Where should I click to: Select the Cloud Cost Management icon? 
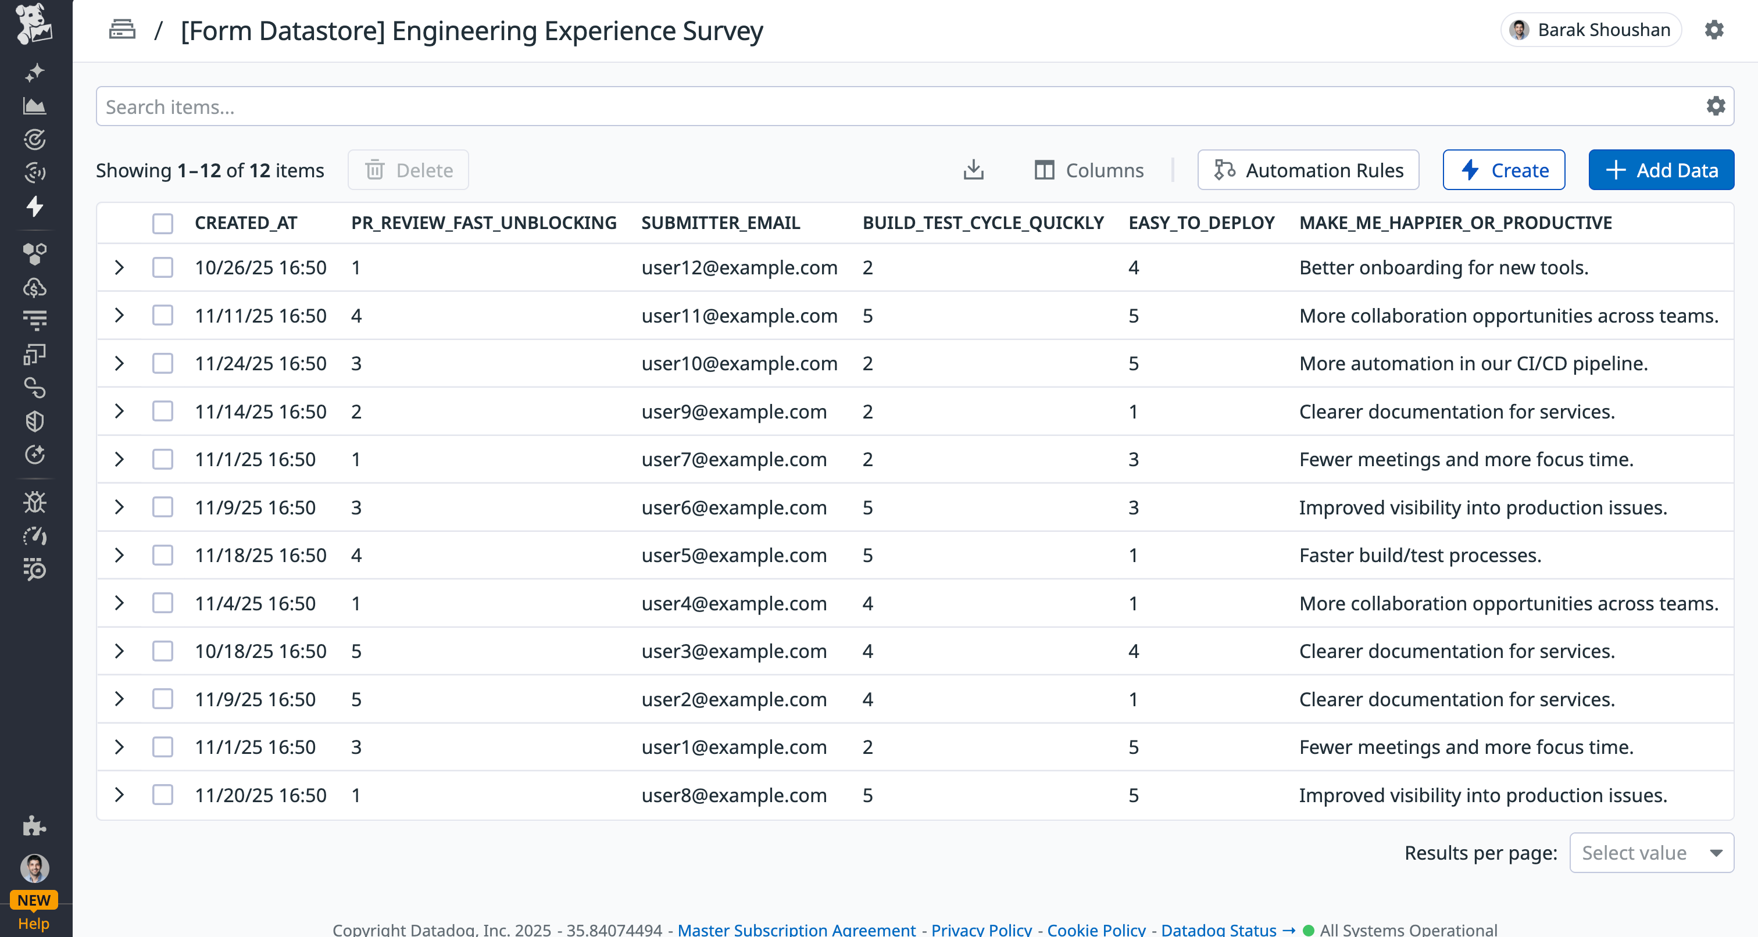point(34,287)
